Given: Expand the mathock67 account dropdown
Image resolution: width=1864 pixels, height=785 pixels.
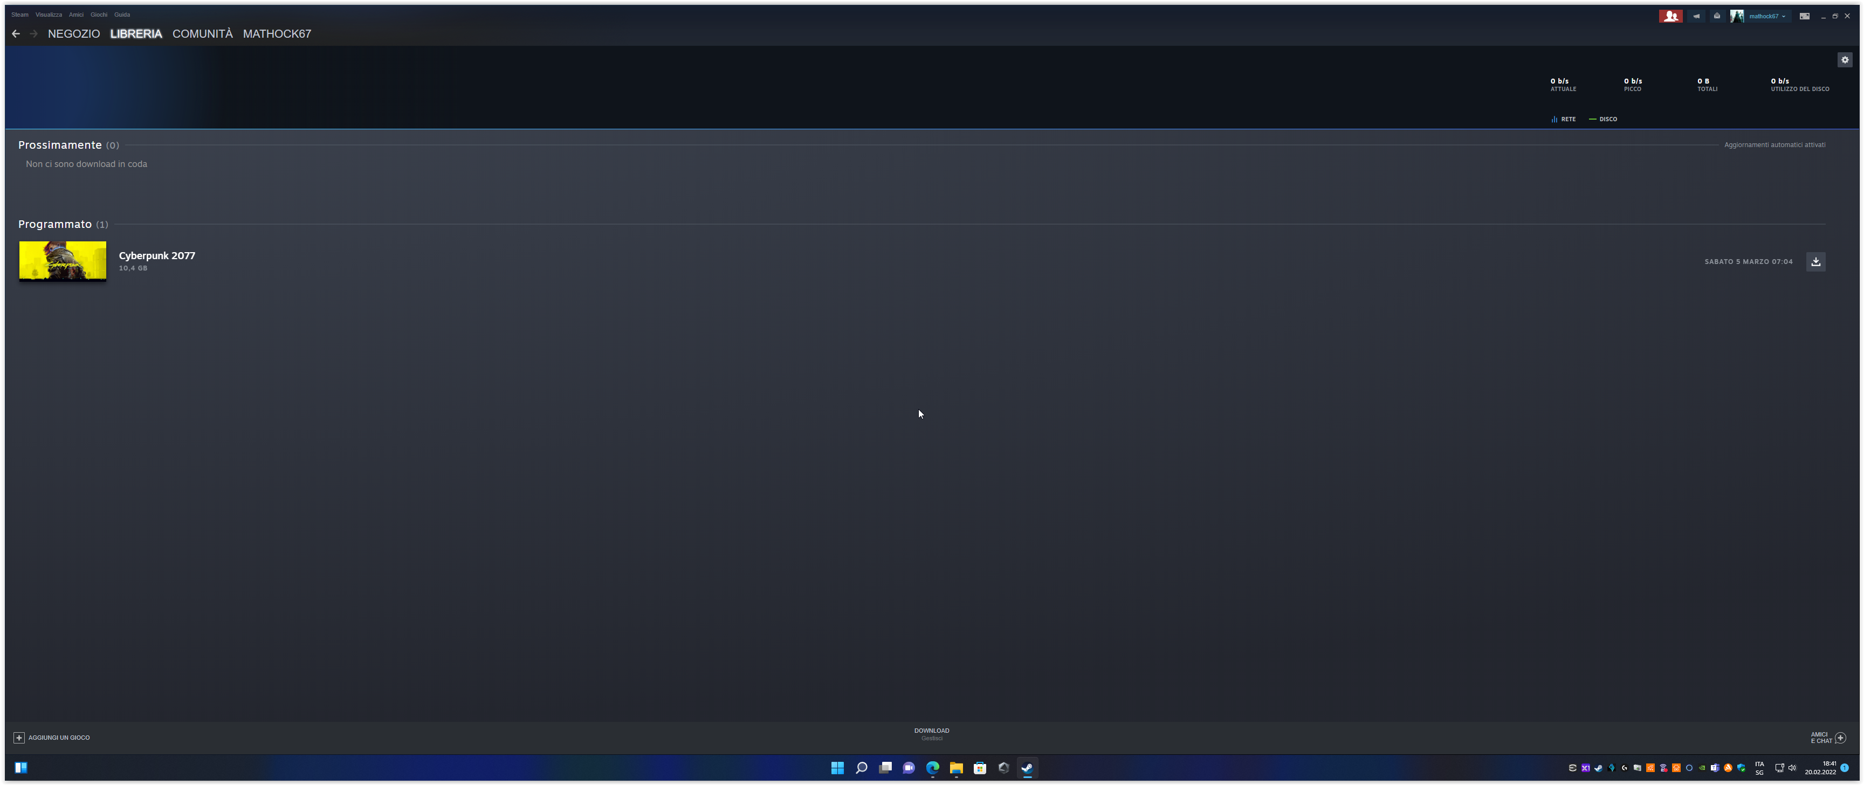Looking at the screenshot, I should tap(1765, 16).
